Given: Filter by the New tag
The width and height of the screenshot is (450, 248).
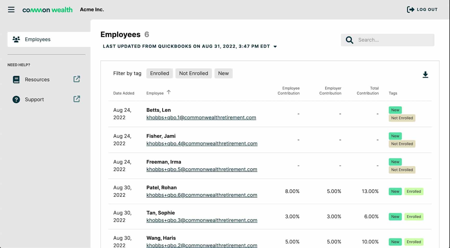Looking at the screenshot, I should click(223, 73).
